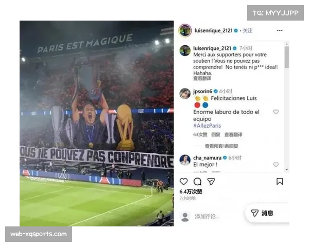
Task: Save the post with the bookmark icon
Action: point(280,182)
